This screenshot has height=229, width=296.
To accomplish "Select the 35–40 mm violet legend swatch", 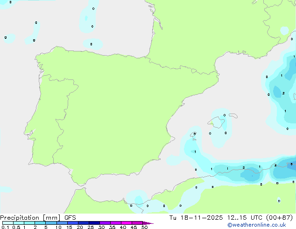I will click(116, 223).
